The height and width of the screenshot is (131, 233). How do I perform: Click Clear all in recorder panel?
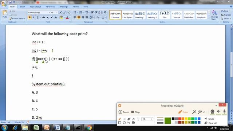tap(210, 123)
